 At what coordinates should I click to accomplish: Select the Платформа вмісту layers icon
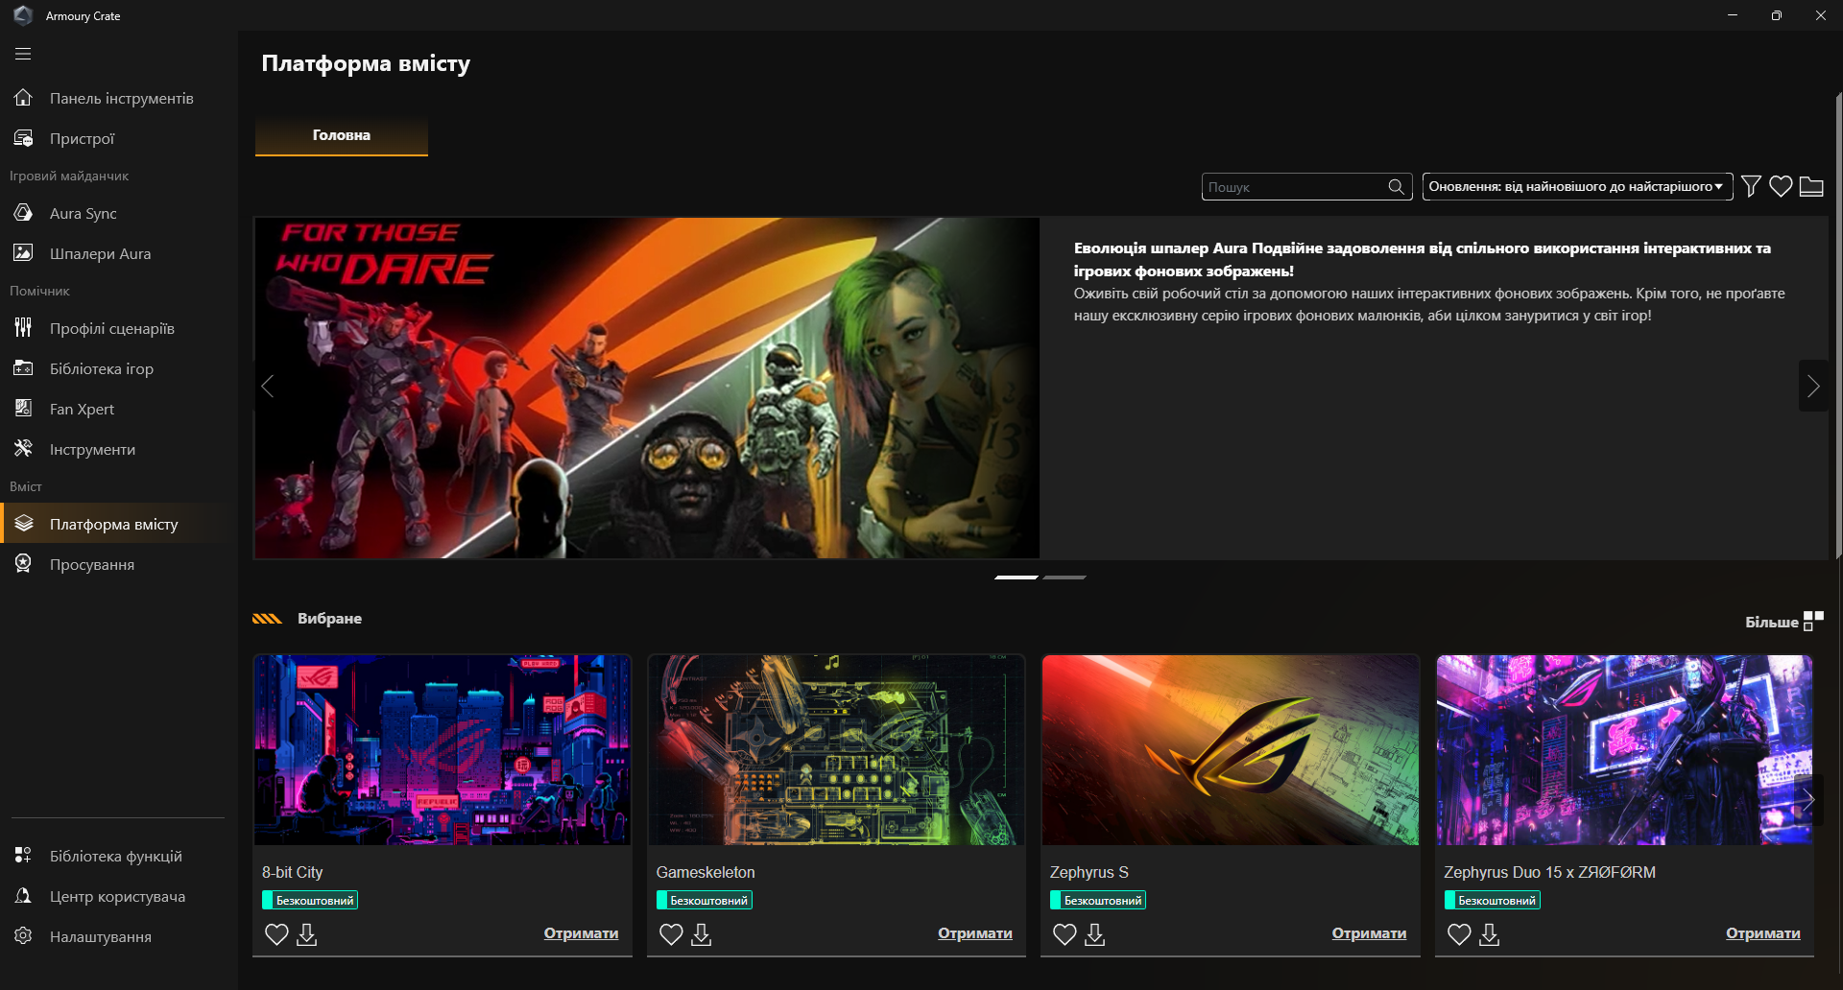pyautogui.click(x=23, y=524)
